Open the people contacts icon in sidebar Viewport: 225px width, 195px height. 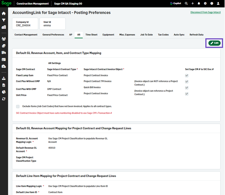4,39
